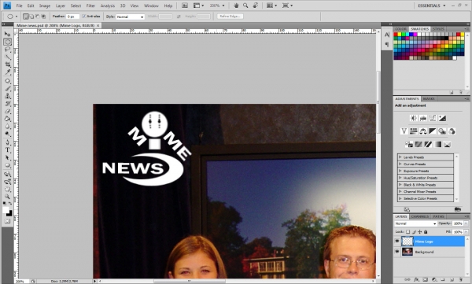Add a Curves adjustment

point(433,118)
